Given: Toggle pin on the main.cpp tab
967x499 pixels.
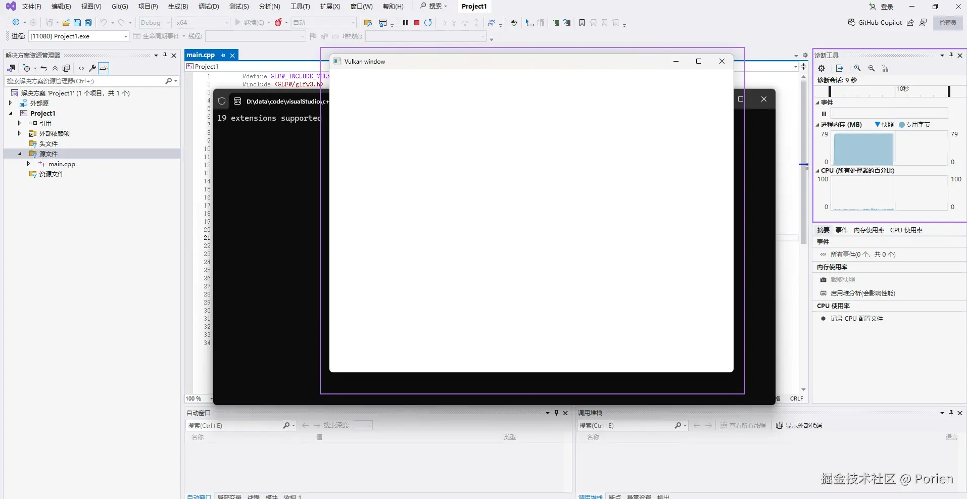Looking at the screenshot, I should pos(223,55).
